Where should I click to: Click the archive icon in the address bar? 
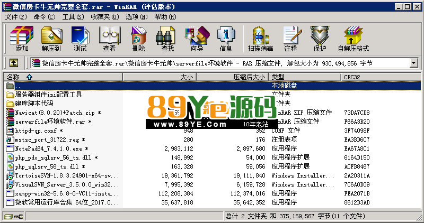pyautogui.click(x=36, y=63)
